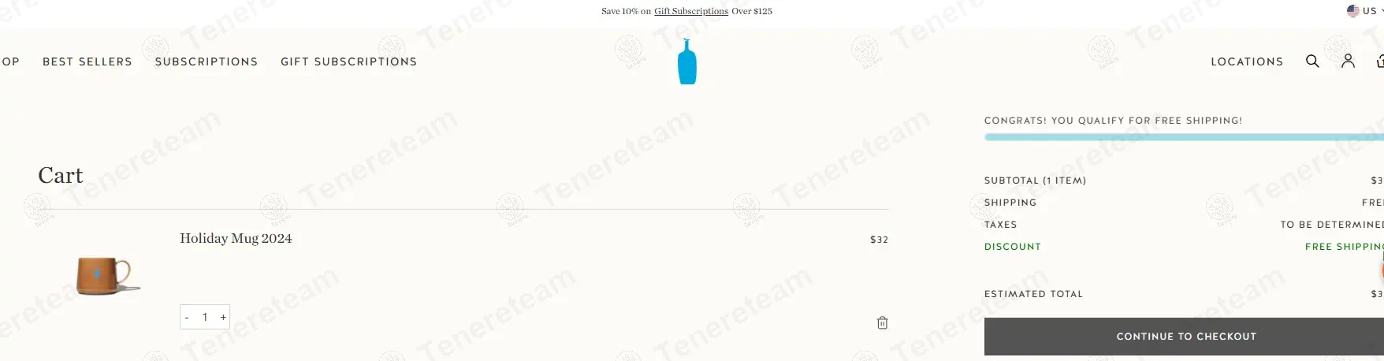Open the account profile icon
Viewport: 1384px width, 361px height.
point(1349,61)
